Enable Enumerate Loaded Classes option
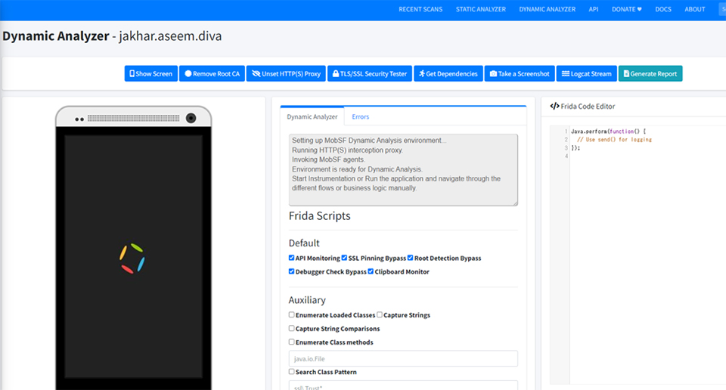Screen dimensions: 726x390 pos(292,315)
